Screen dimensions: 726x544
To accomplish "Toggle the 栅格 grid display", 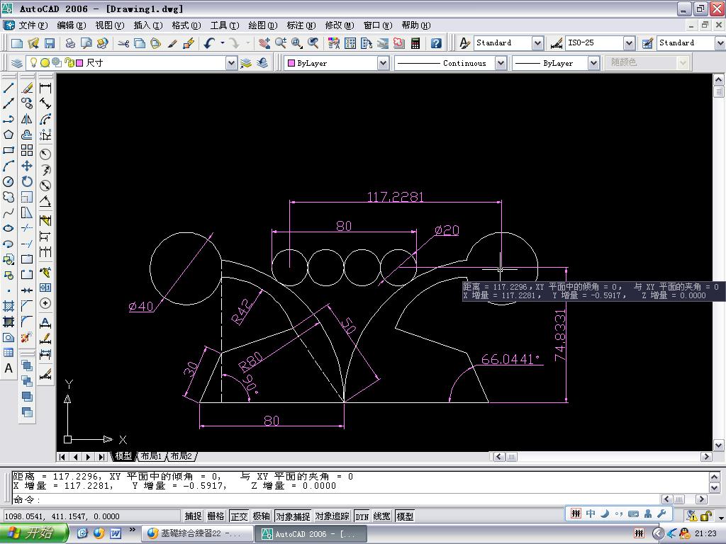I will [216, 516].
